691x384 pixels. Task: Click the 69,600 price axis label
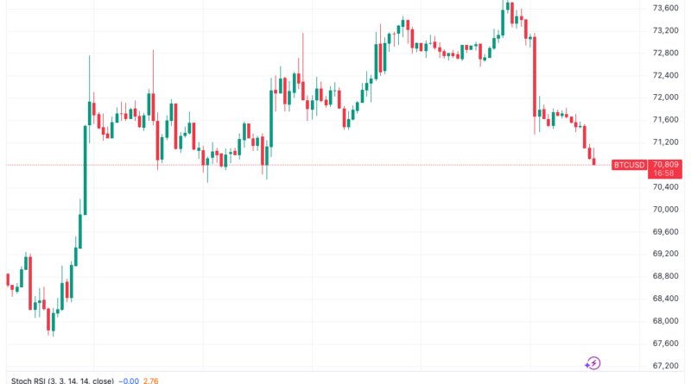[665, 231]
